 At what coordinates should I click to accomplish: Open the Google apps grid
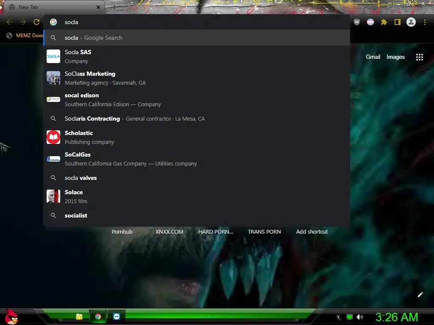coord(420,57)
